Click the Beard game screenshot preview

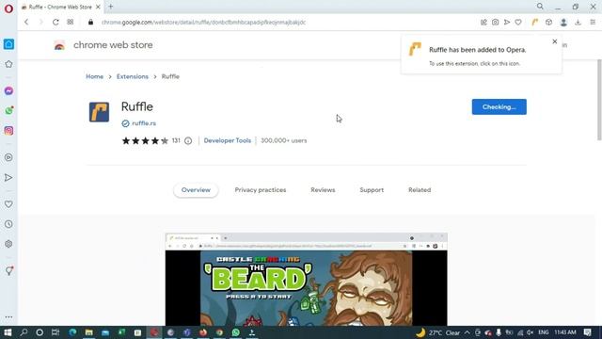click(306, 280)
